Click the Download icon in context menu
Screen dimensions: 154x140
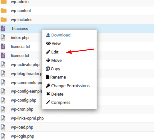click(48, 35)
